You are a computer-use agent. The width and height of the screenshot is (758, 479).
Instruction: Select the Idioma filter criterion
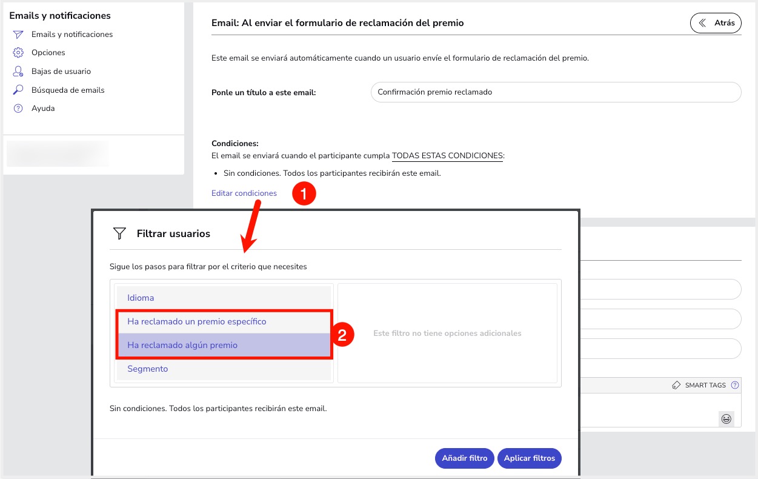141,298
